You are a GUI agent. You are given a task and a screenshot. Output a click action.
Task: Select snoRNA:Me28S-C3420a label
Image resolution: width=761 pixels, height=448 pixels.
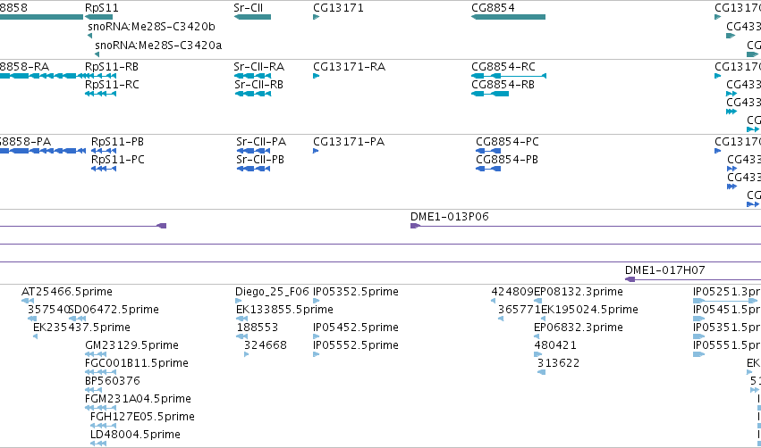(158, 46)
